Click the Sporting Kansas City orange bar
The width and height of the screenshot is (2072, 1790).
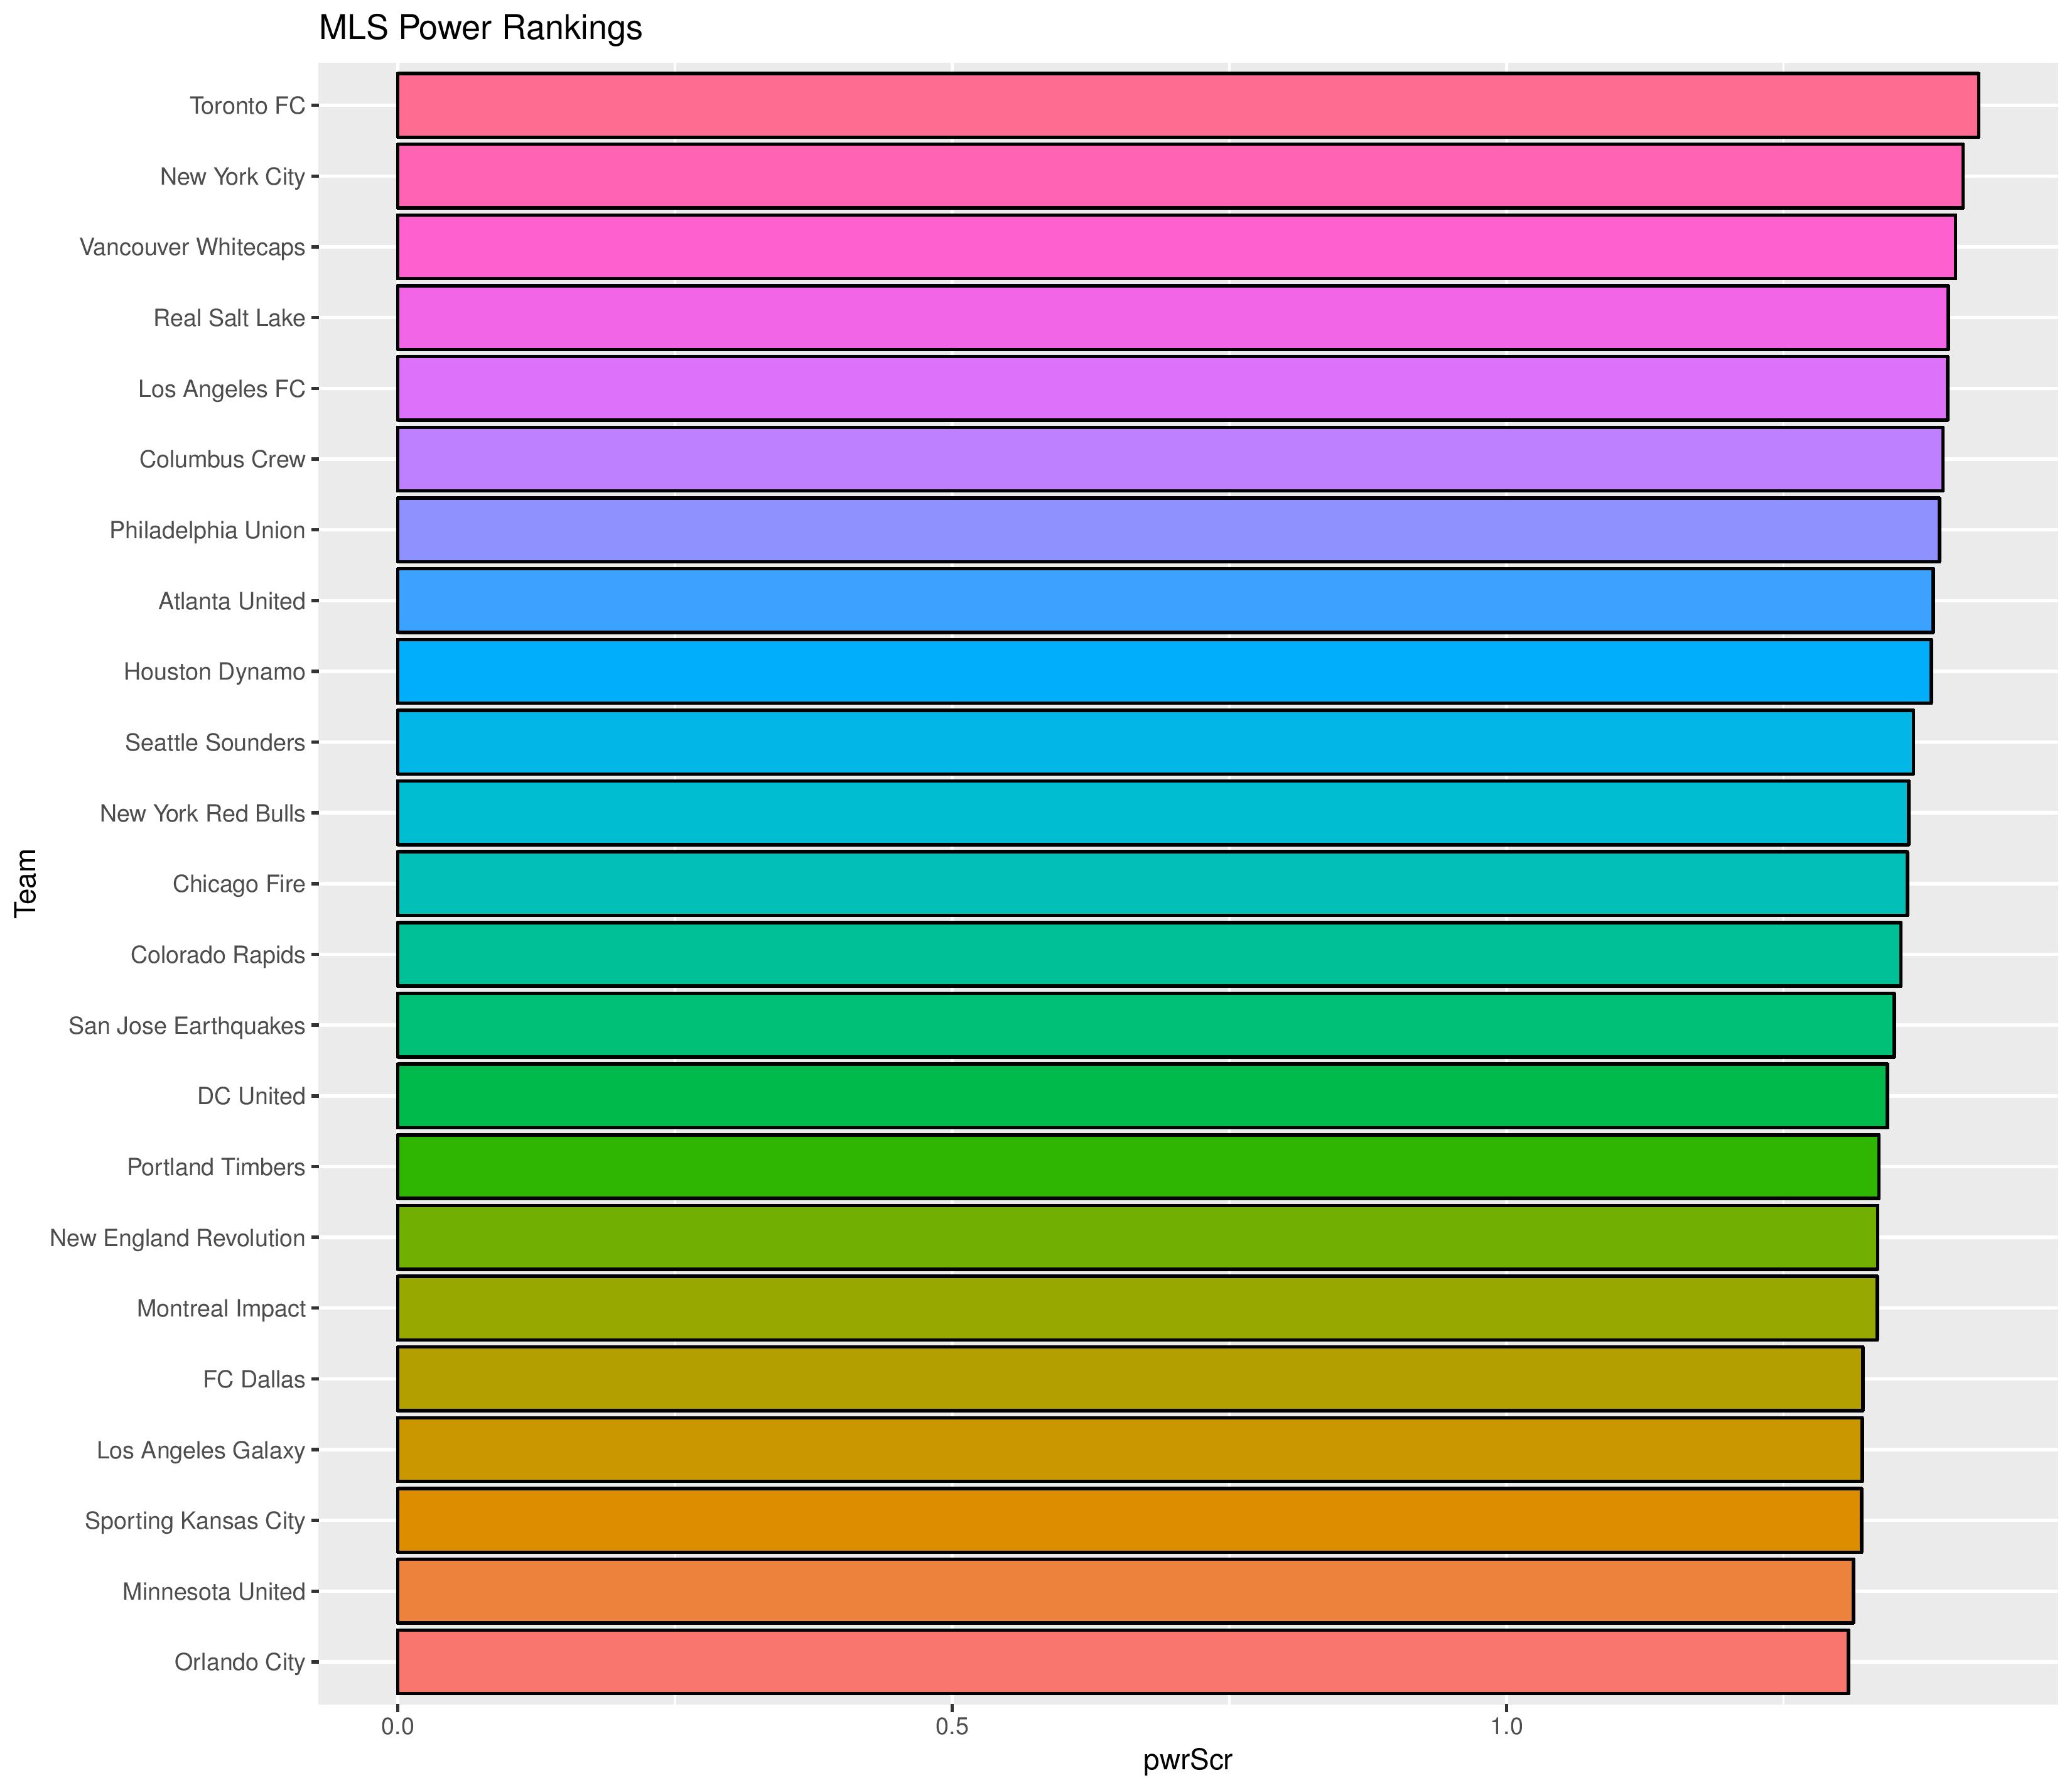coord(1129,1521)
